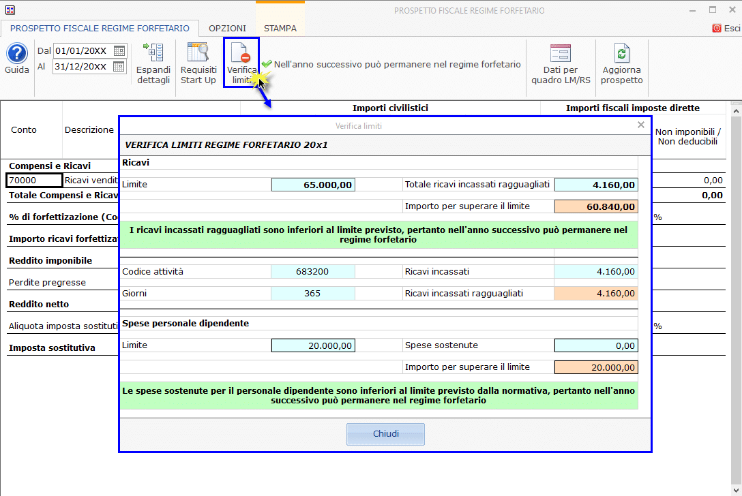Click the Conto column header

click(24, 130)
